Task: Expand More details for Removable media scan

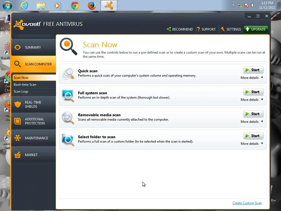Action: coord(252,122)
